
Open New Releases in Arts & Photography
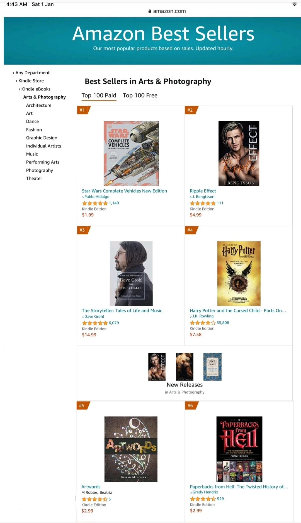[185, 385]
